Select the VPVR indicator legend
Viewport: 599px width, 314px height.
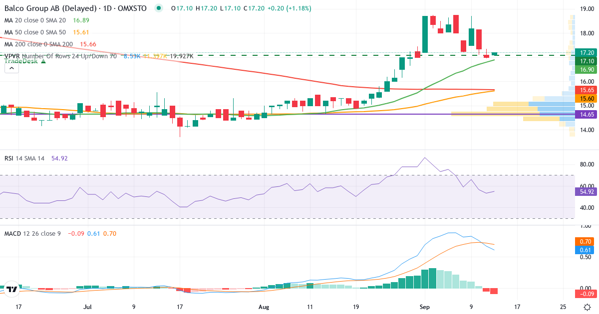coord(60,56)
